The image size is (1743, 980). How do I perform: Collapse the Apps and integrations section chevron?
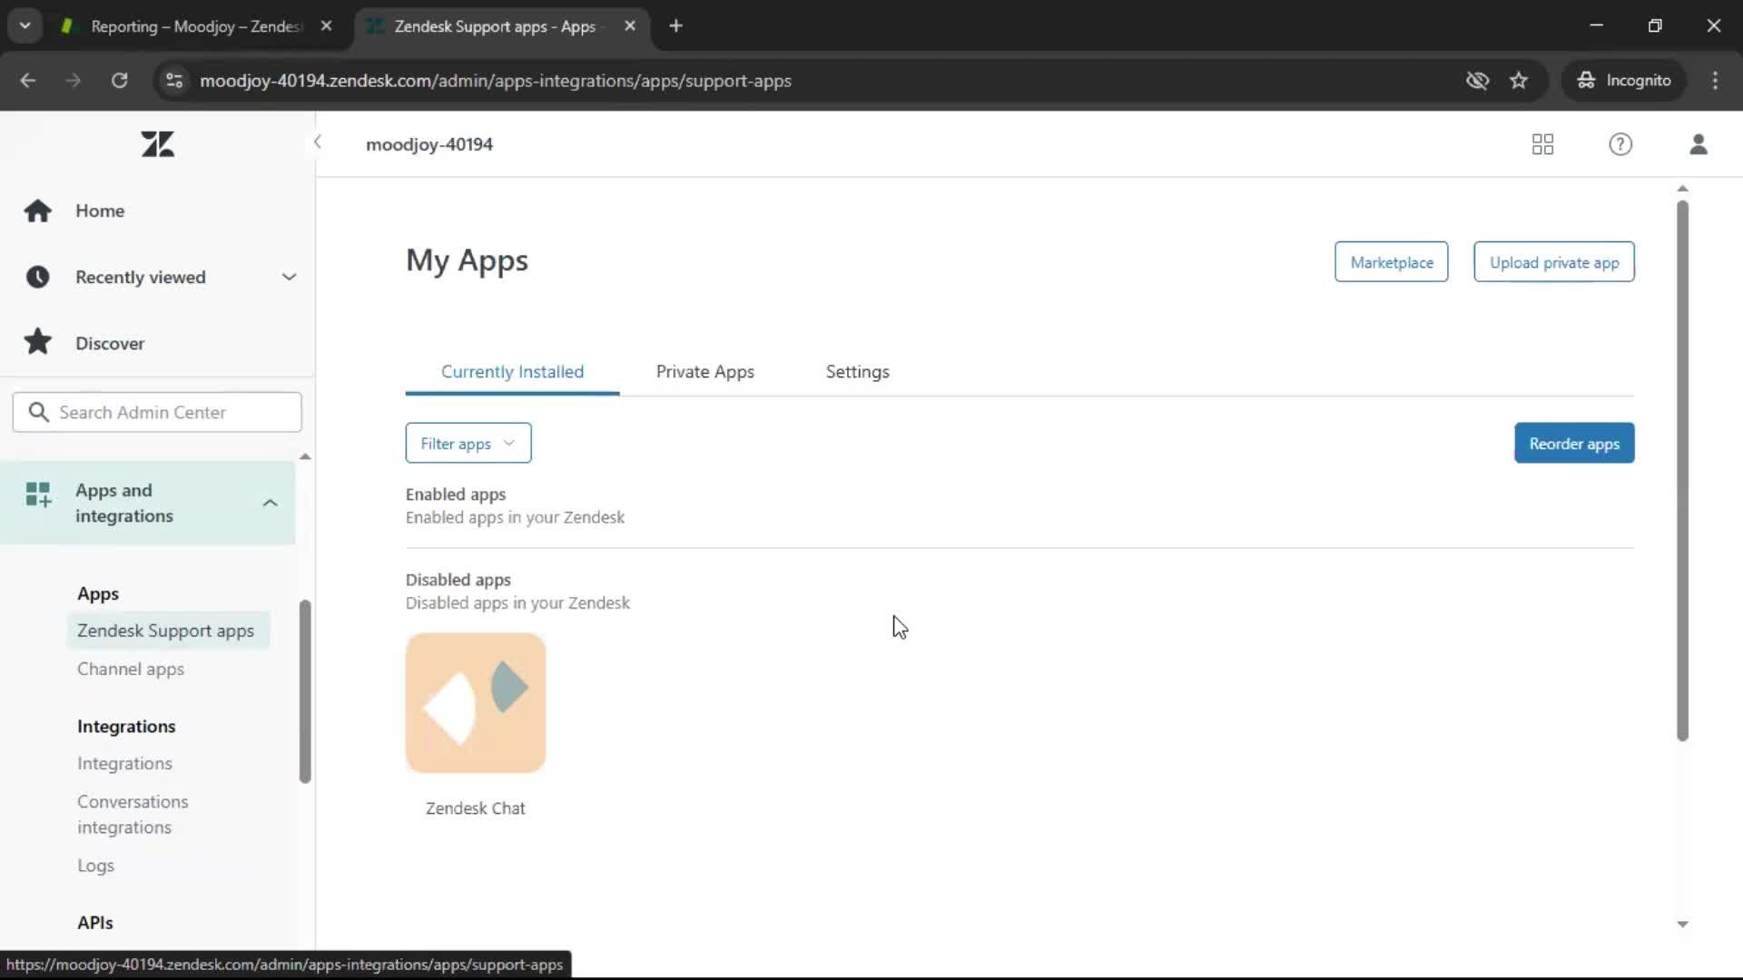(x=270, y=503)
